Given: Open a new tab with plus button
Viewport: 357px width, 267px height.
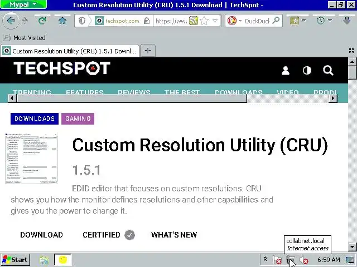Looking at the screenshot, I should pyautogui.click(x=148, y=51).
